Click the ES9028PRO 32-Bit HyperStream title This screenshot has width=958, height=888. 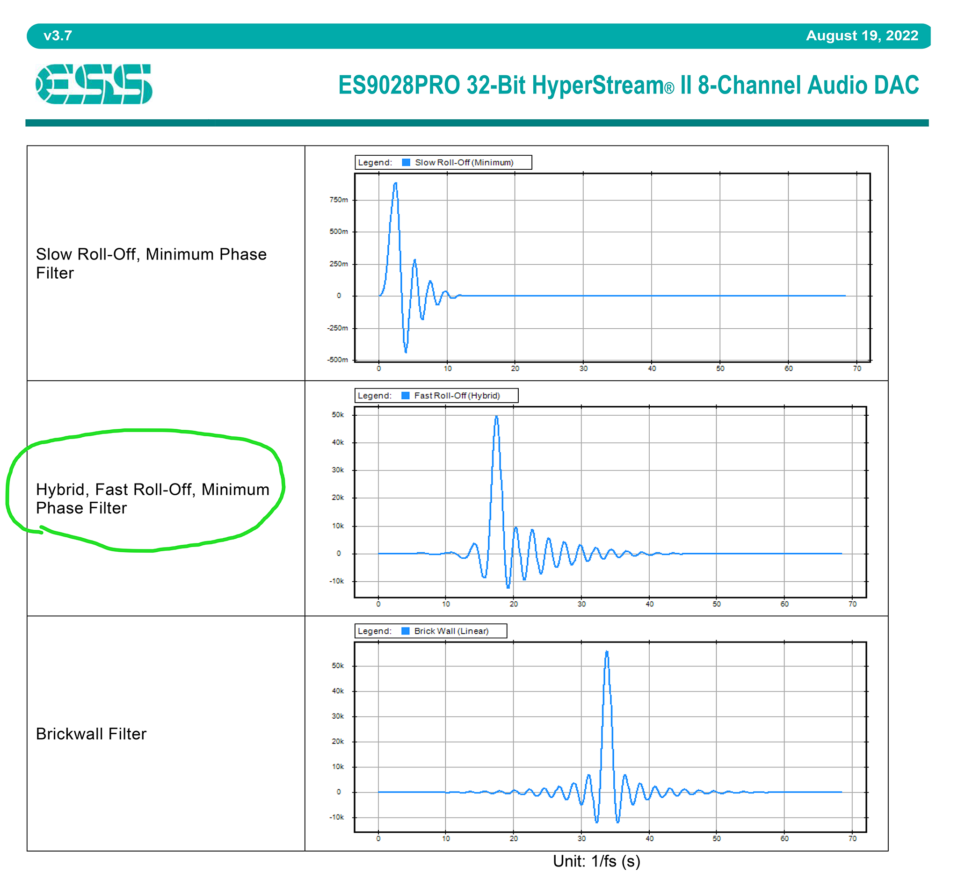click(x=628, y=85)
